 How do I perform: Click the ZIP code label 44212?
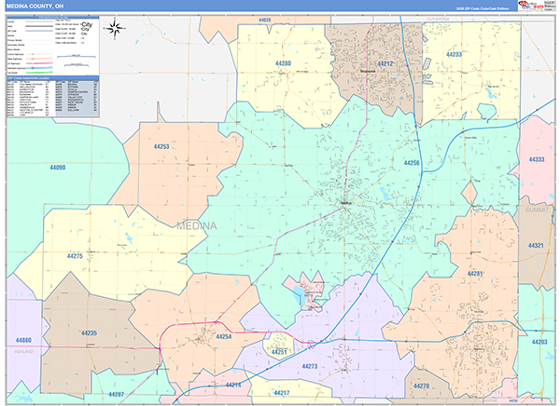[385, 64]
